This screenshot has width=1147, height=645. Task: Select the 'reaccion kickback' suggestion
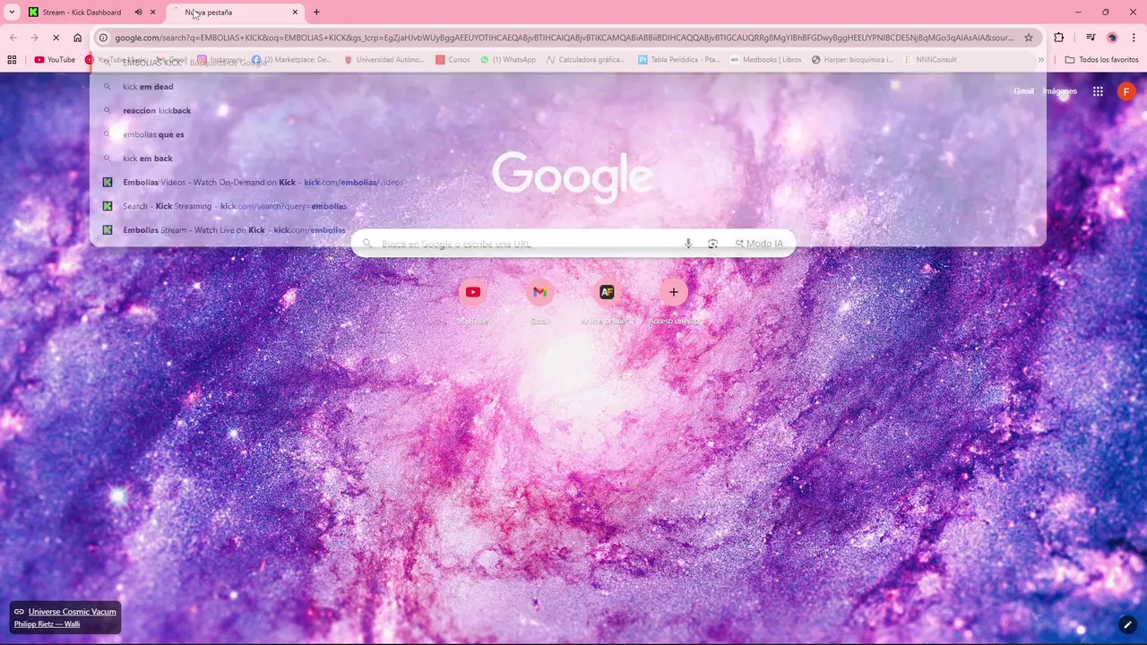(x=567, y=110)
